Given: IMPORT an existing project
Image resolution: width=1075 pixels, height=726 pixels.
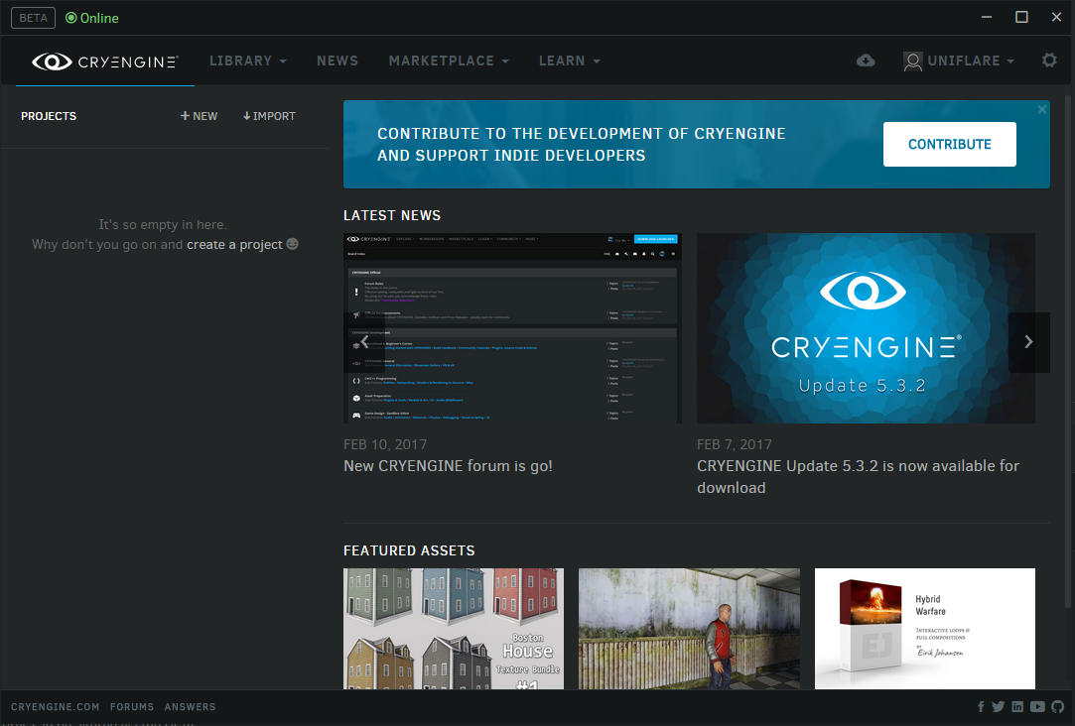Looking at the screenshot, I should [269, 116].
